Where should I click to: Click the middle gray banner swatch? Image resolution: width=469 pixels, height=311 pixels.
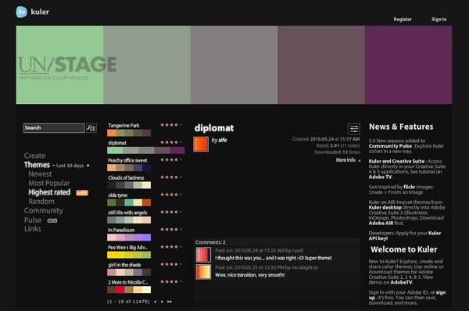tap(234, 65)
